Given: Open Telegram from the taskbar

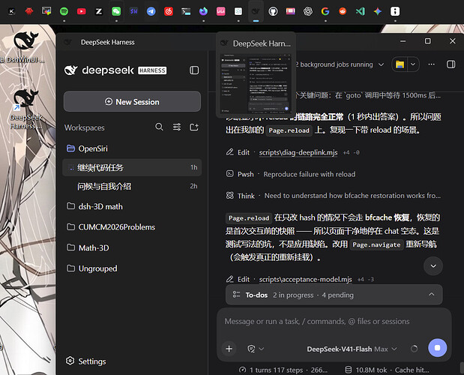Looking at the screenshot, I should coord(151,11).
